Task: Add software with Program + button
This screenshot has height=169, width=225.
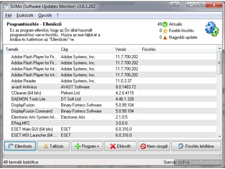Action: tap(87, 146)
